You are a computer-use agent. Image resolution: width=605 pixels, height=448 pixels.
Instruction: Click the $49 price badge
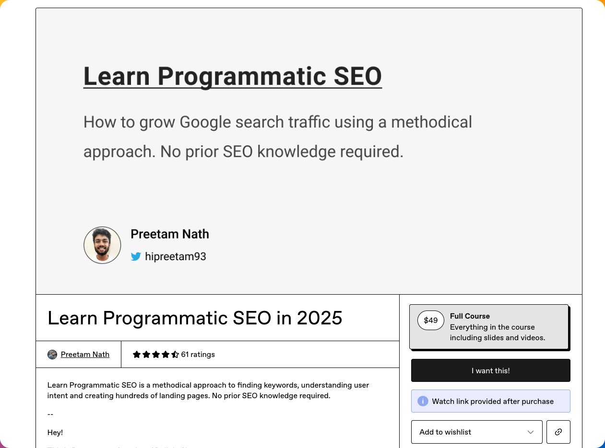coord(431,320)
